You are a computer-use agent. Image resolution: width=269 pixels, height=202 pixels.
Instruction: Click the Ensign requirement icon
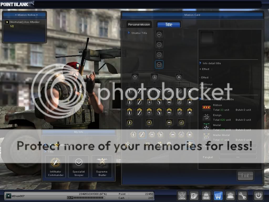pos(206,117)
